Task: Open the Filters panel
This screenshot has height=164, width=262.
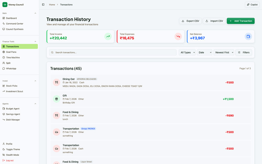Action: [243, 52]
